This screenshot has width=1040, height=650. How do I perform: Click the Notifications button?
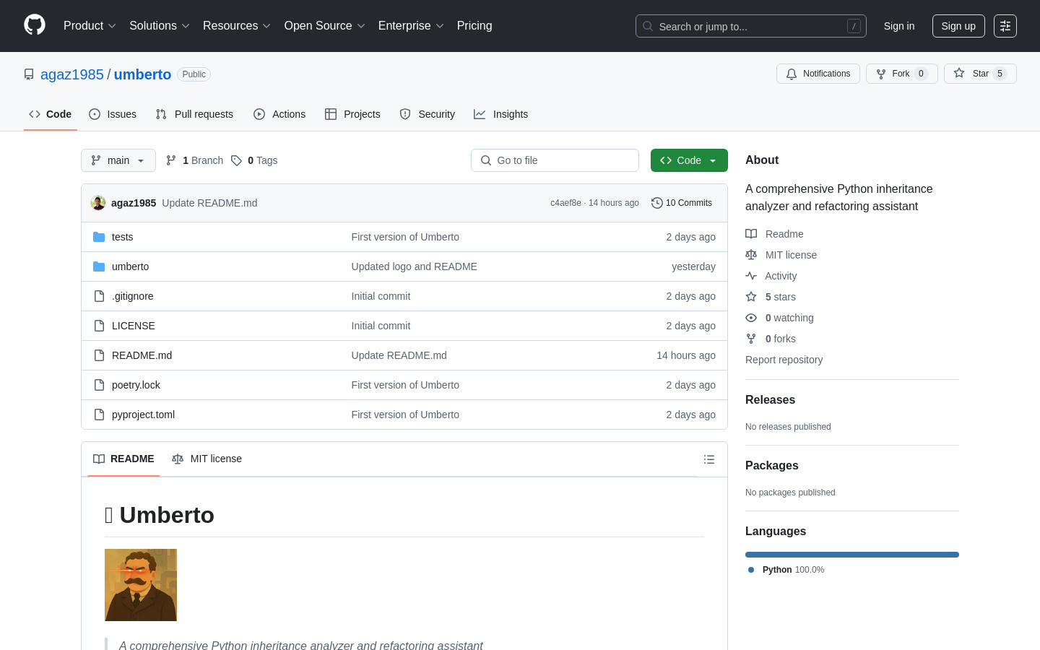pyautogui.click(x=818, y=74)
